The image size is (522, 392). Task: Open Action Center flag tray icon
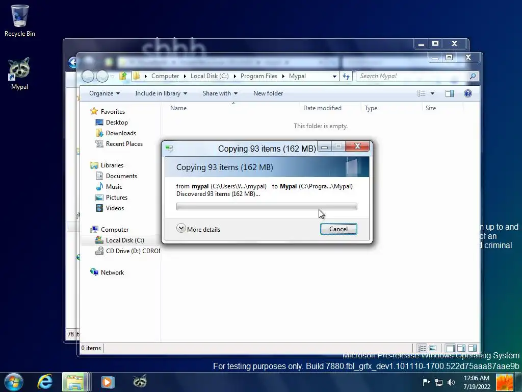[x=426, y=382]
